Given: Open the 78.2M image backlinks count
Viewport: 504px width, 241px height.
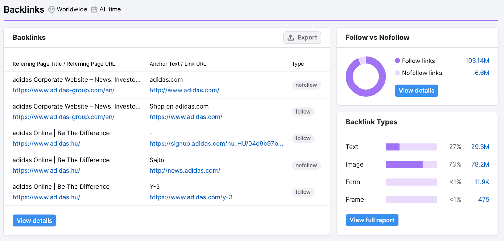Looking at the screenshot, I should (480, 164).
